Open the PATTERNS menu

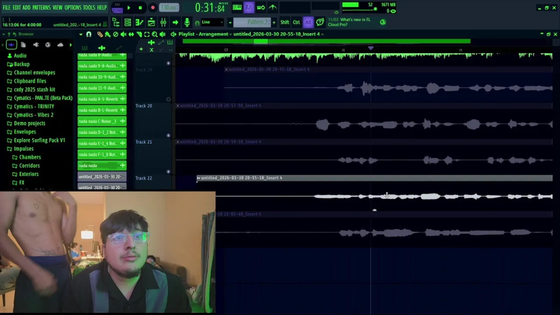coord(42,8)
